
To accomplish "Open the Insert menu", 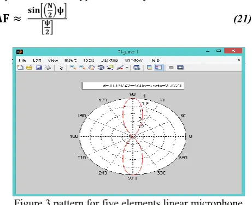I will point(71,60).
